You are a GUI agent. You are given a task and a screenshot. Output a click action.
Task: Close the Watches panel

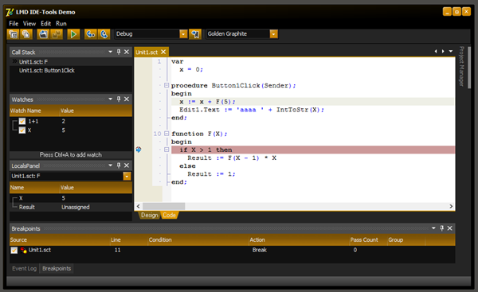[x=127, y=99]
